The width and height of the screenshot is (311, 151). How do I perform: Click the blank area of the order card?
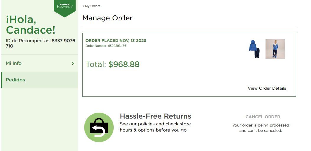click(177, 77)
